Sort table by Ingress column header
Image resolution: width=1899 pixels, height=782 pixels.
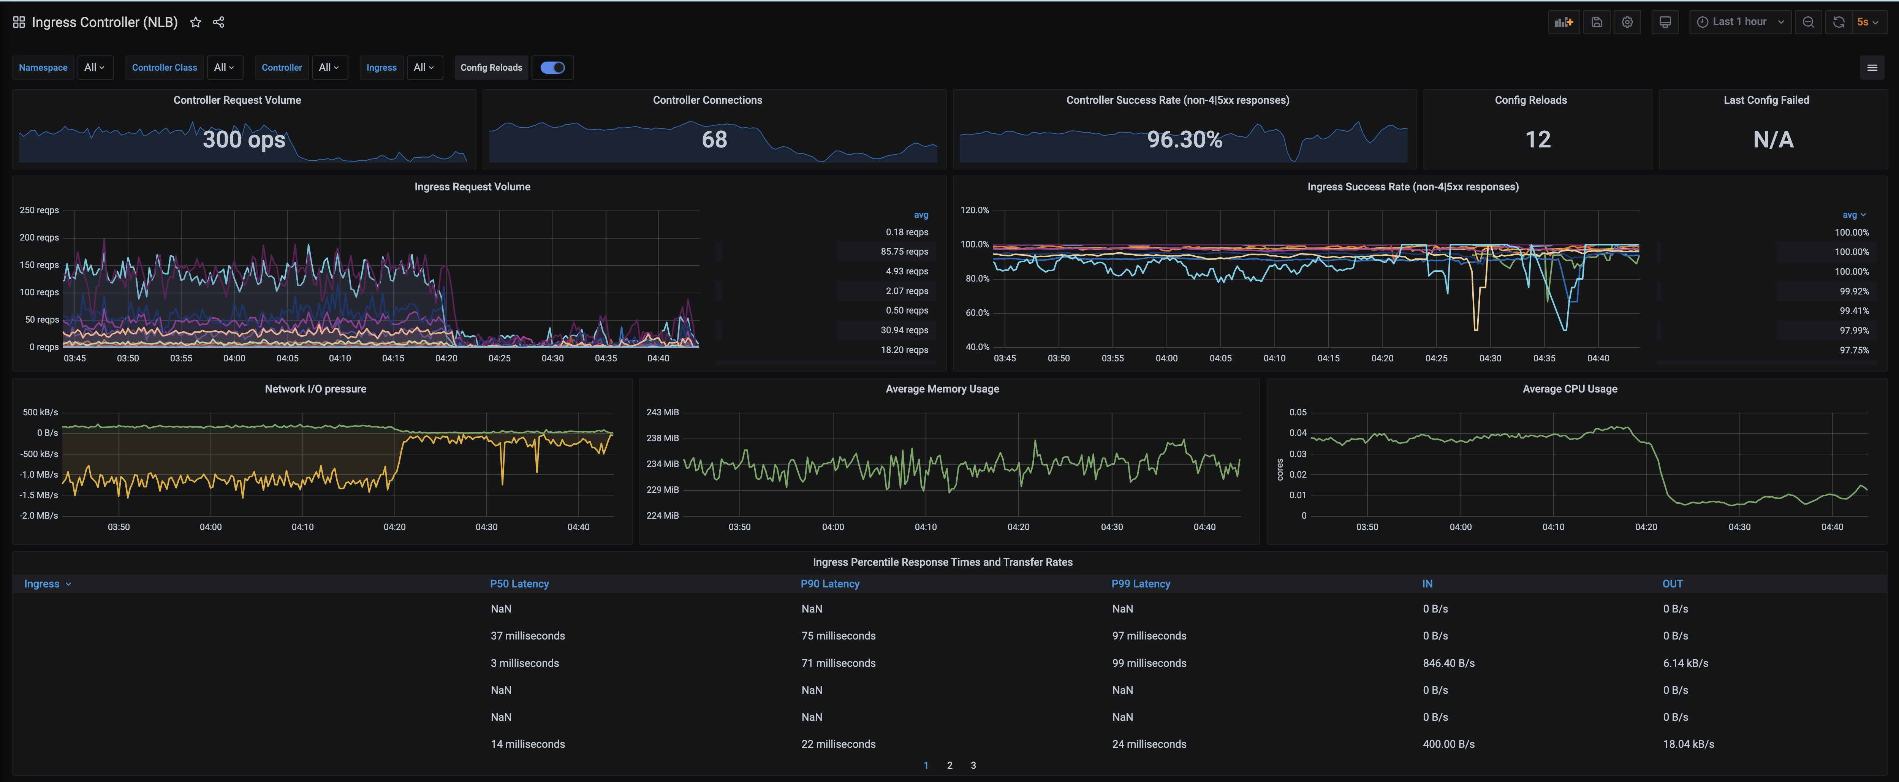click(42, 584)
